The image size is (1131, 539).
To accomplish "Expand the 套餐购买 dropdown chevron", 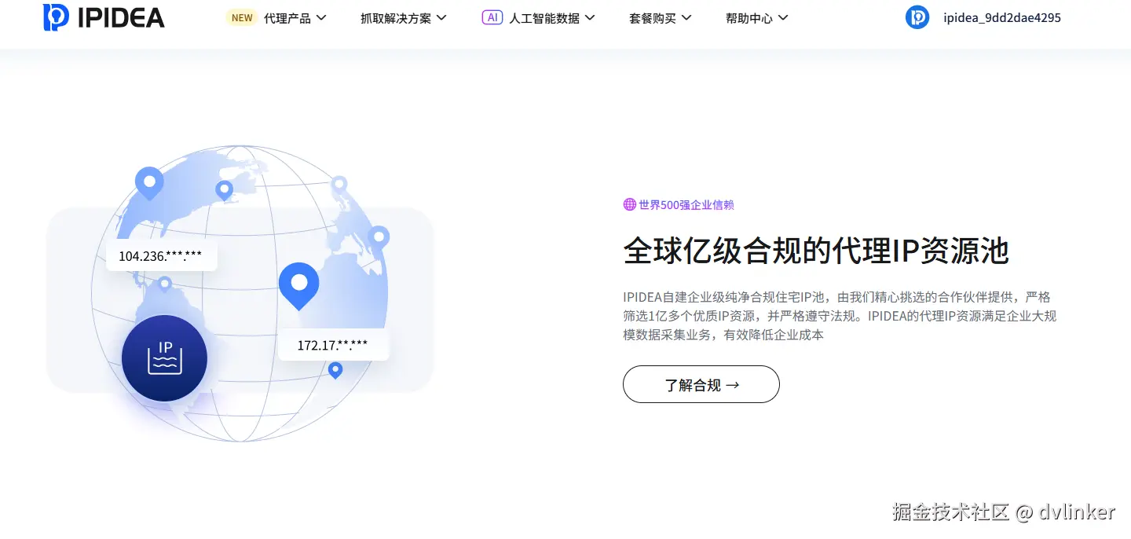I will 686,17.
